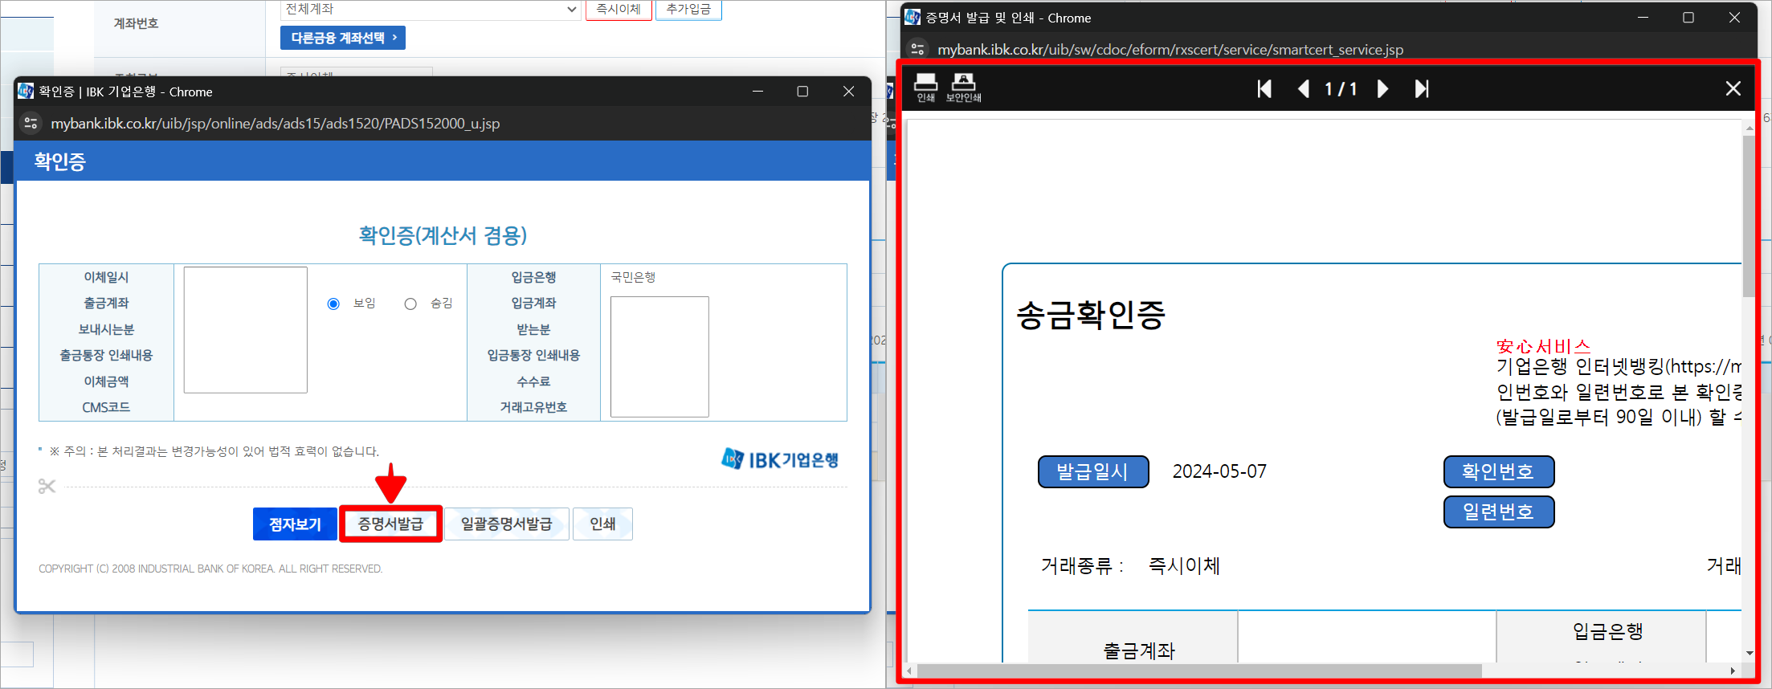Click horizontal scrollbar in certificate viewer
The height and width of the screenshot is (689, 1772).
(x=1198, y=671)
